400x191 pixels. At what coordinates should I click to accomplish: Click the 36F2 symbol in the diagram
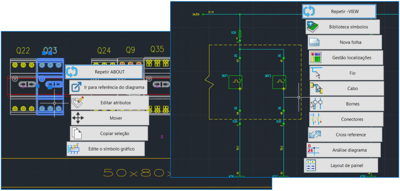[279, 82]
